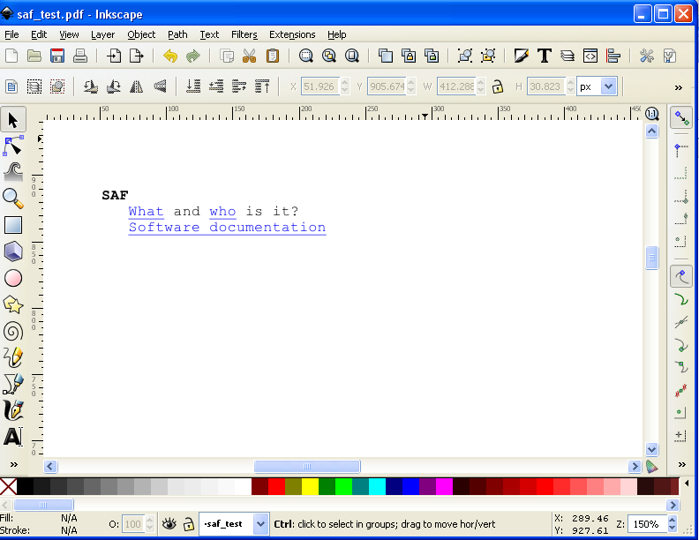Image resolution: width=699 pixels, height=540 pixels.
Task: Select the Bezier pen tool
Action: (x=13, y=384)
